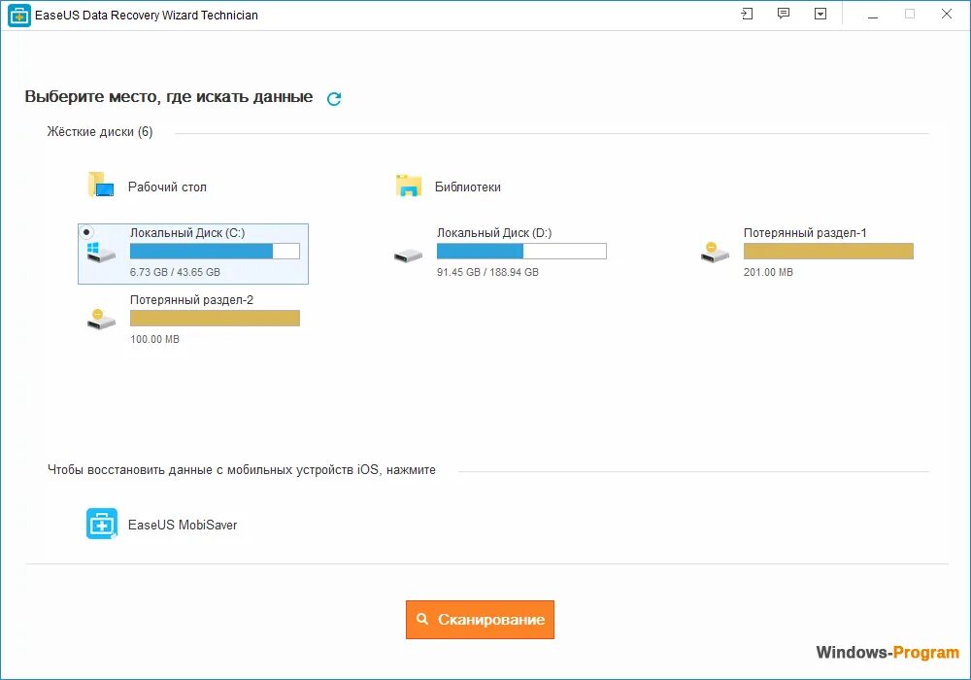This screenshot has height=680, width=971.
Task: Click the 6.73 GB / 43.65 GB size text
Action: coord(175,272)
